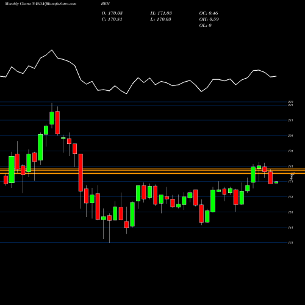Click the latest small green candle near 171
The height and width of the screenshot is (305, 305).
pyautogui.click(x=276, y=182)
